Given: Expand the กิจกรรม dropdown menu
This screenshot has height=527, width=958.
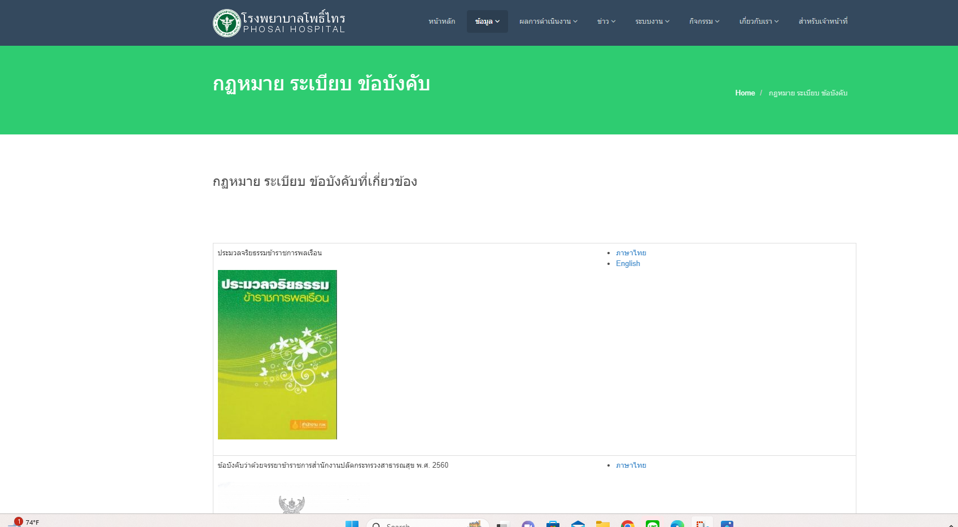Looking at the screenshot, I should click(x=704, y=21).
